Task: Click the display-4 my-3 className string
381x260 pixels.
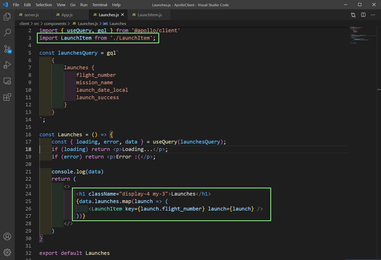Action: tap(143, 194)
